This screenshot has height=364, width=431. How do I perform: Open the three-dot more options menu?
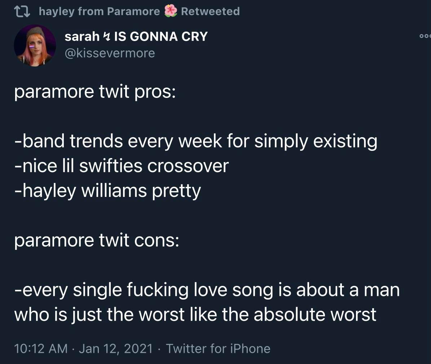pyautogui.click(x=425, y=36)
